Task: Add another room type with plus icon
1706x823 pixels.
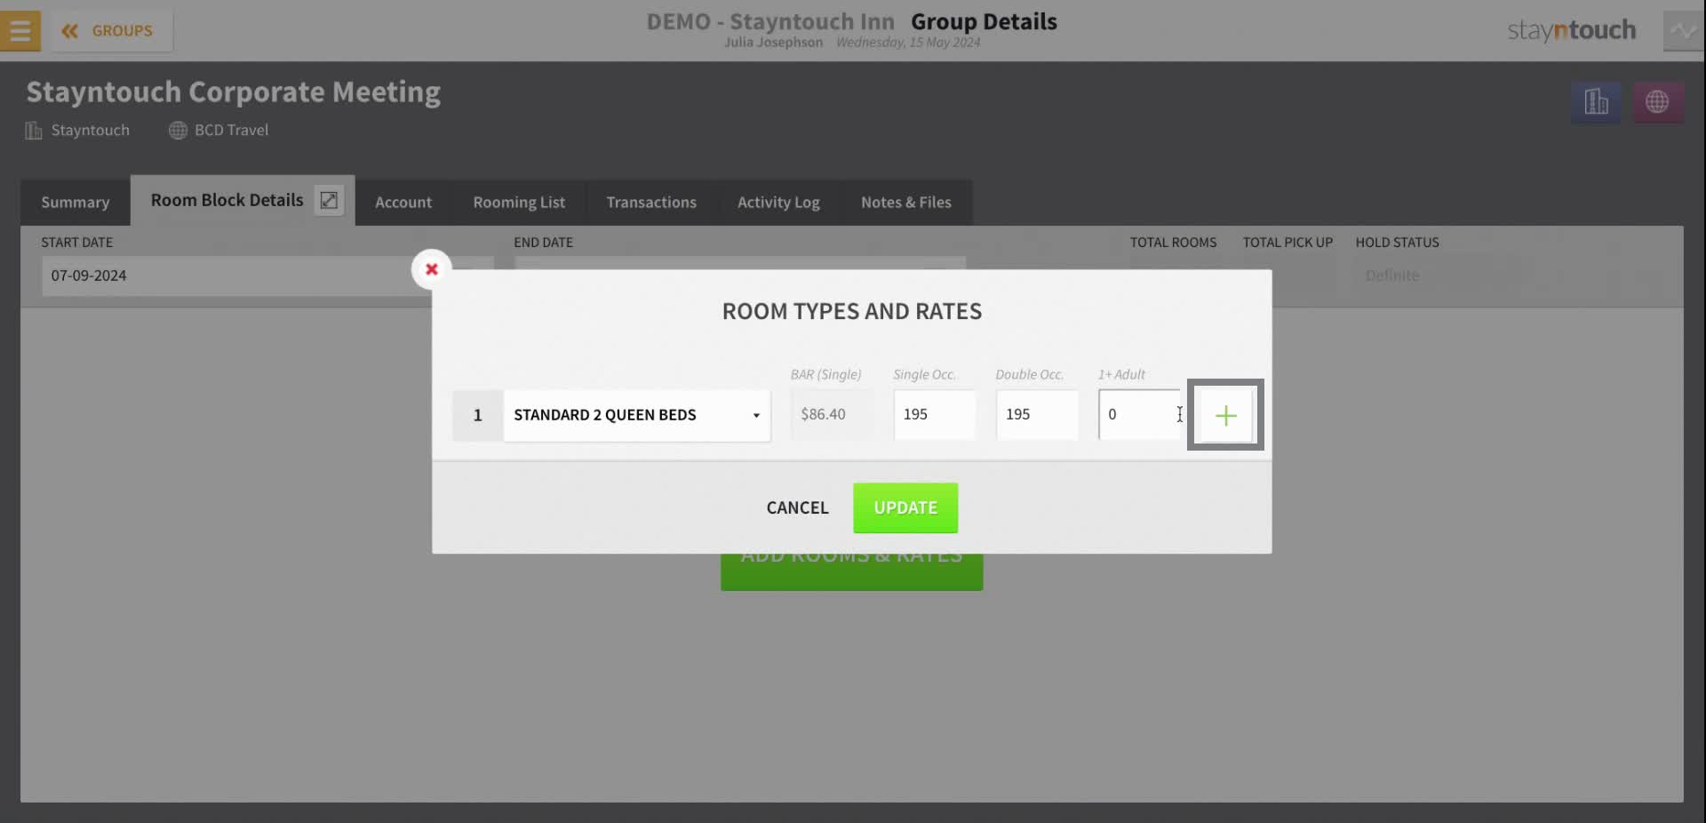Action: point(1225,415)
